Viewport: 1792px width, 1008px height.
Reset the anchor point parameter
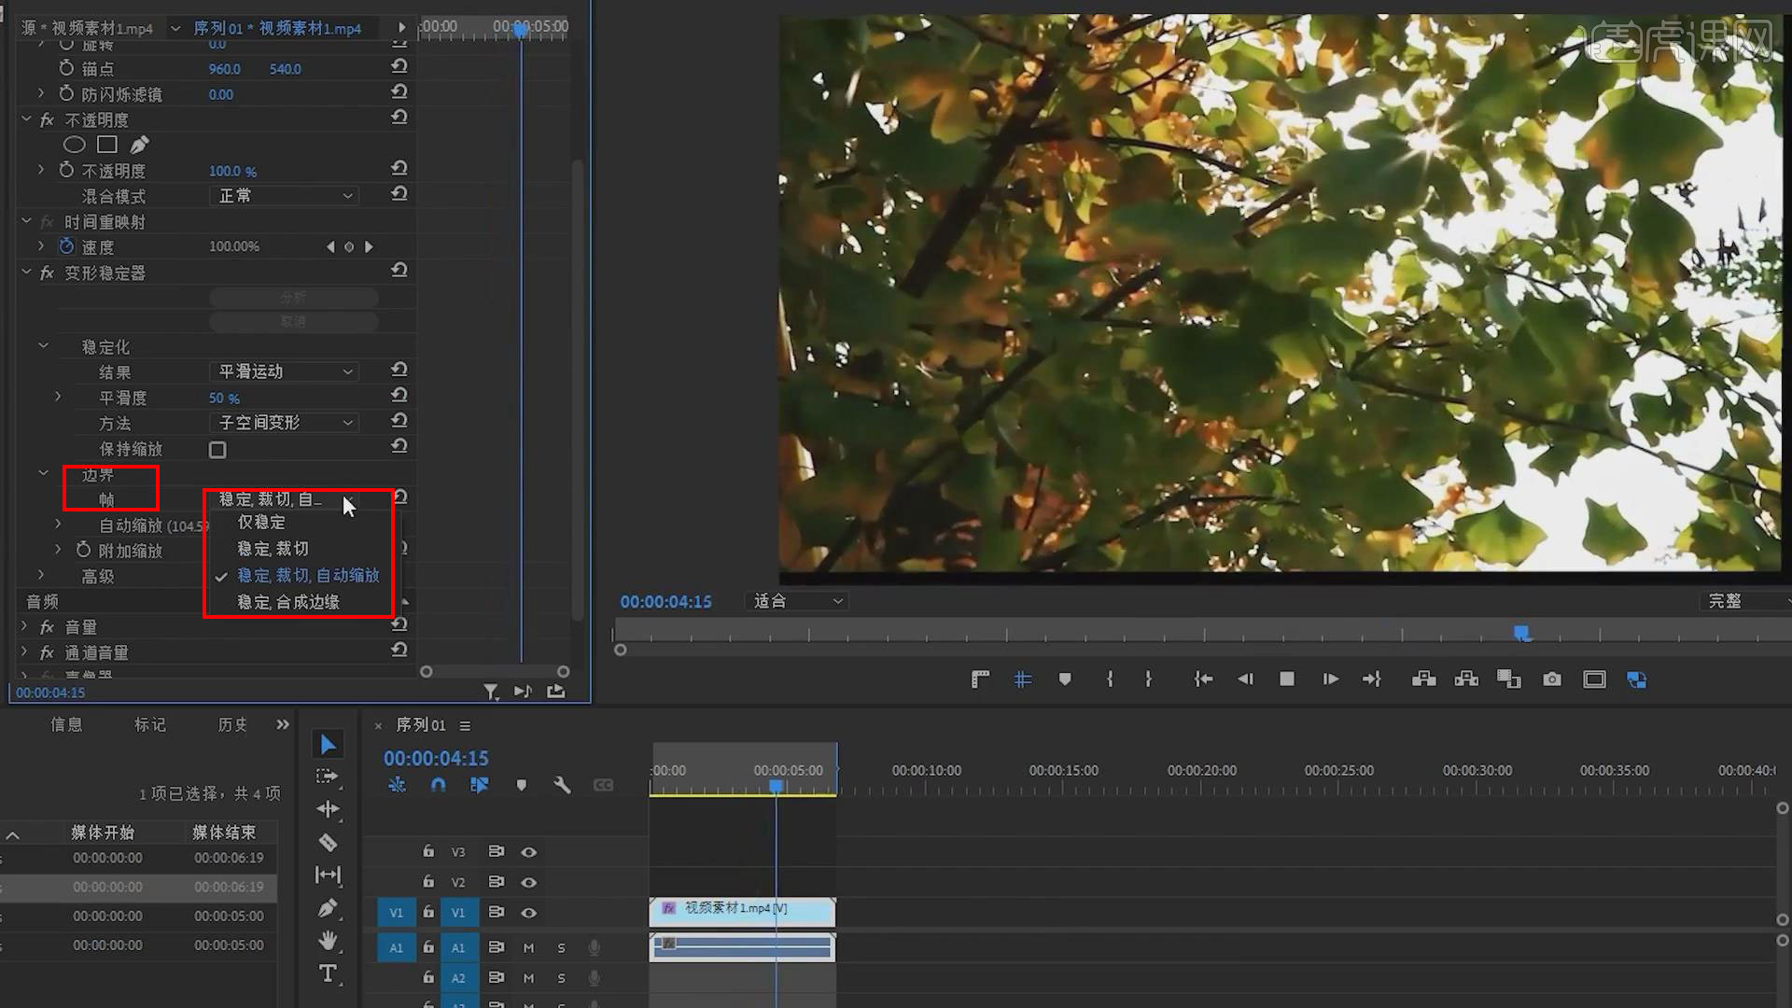click(x=399, y=67)
